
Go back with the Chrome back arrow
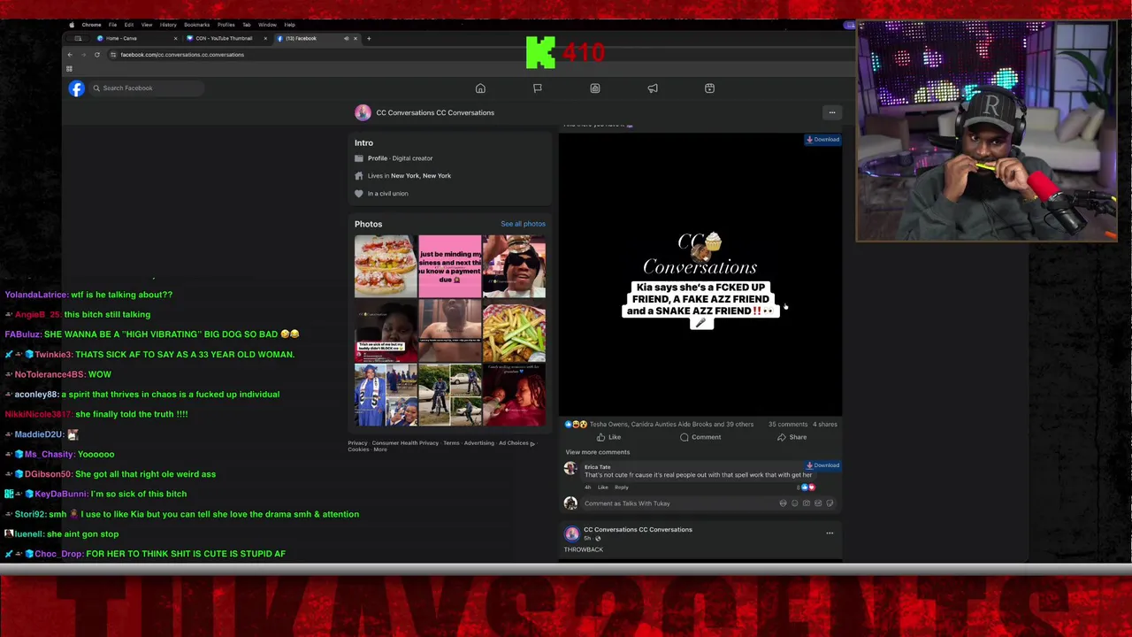(x=70, y=55)
